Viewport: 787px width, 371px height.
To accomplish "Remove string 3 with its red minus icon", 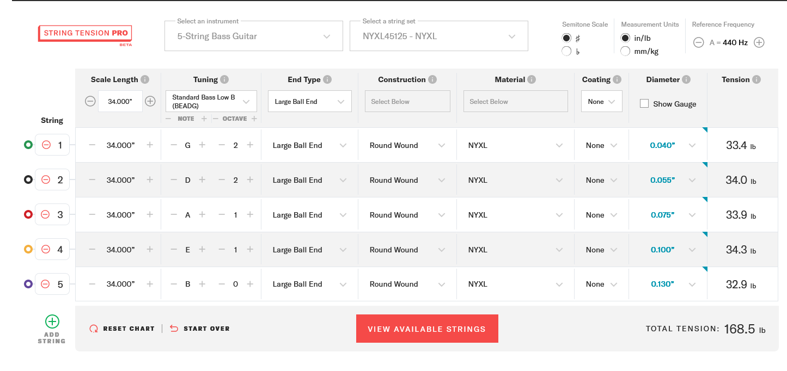I will (x=46, y=215).
